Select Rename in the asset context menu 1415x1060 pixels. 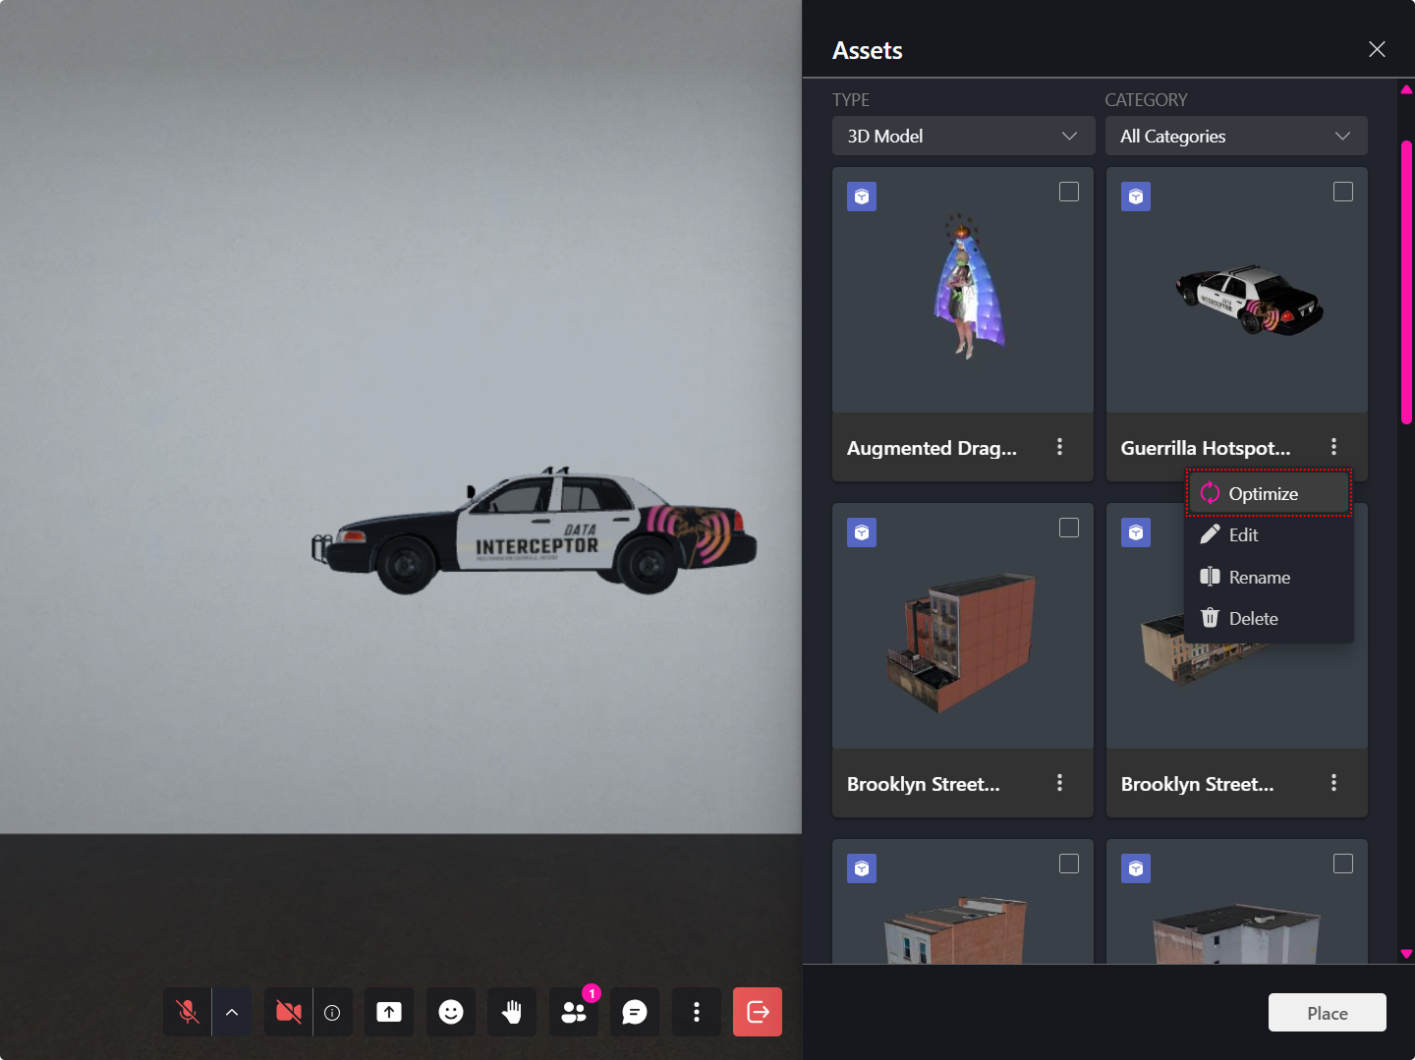click(x=1259, y=577)
